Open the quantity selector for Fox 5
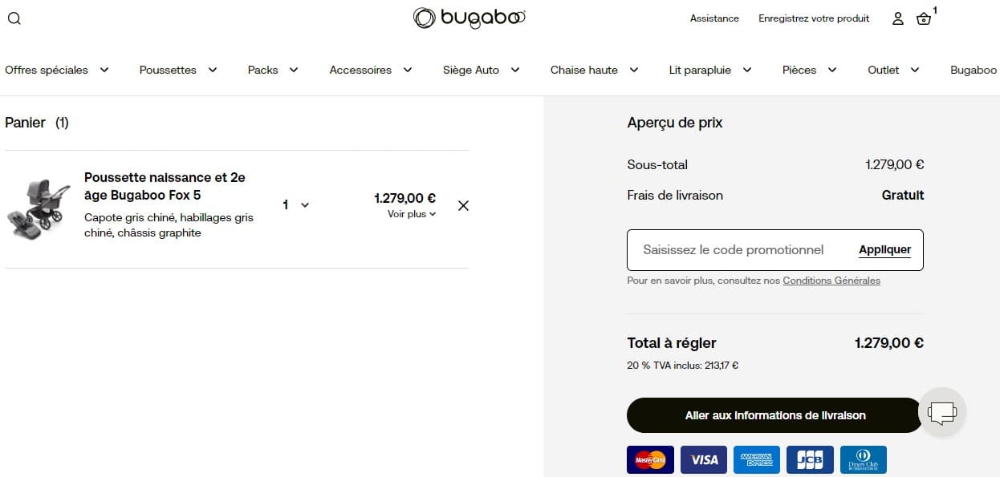Screen dimensions: 1000x477 click(295, 204)
